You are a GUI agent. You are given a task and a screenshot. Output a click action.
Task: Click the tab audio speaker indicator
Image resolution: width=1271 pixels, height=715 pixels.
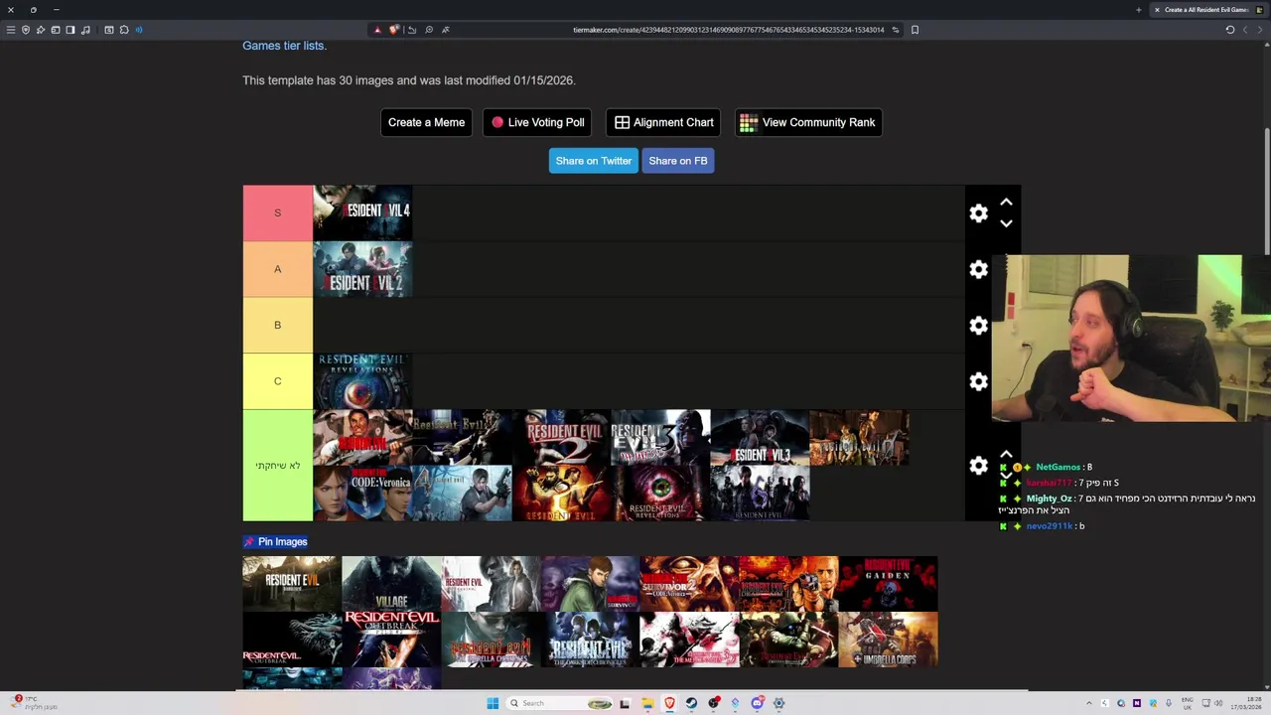pos(139,30)
